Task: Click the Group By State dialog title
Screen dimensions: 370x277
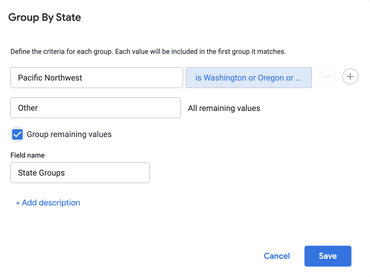Action: tap(45, 17)
